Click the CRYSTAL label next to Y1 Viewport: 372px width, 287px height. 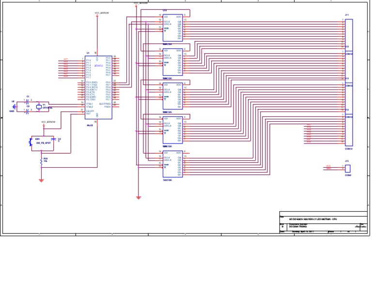point(47,108)
